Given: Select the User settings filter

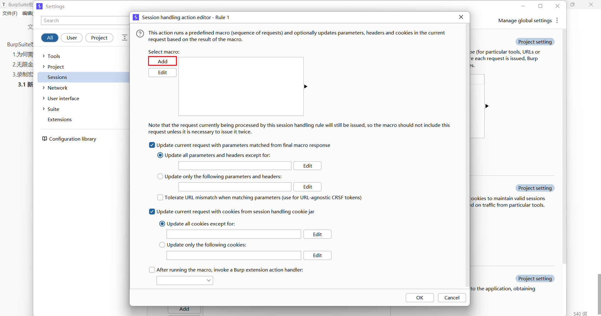Looking at the screenshot, I should coord(72,38).
